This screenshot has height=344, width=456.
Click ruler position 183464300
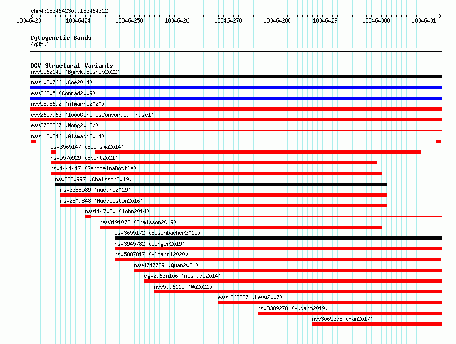click(376, 20)
